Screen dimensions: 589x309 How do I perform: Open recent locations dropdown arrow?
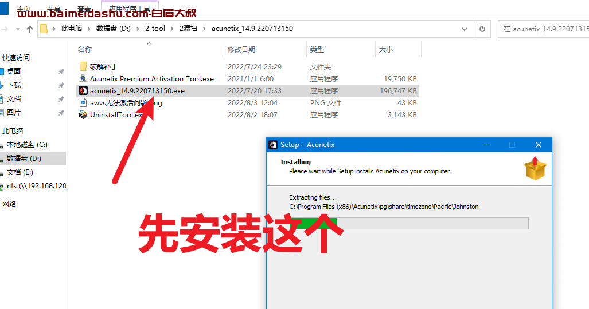[x=18, y=29]
